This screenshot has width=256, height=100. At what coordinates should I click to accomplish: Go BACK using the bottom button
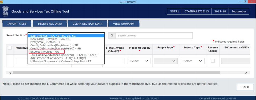click(245, 87)
